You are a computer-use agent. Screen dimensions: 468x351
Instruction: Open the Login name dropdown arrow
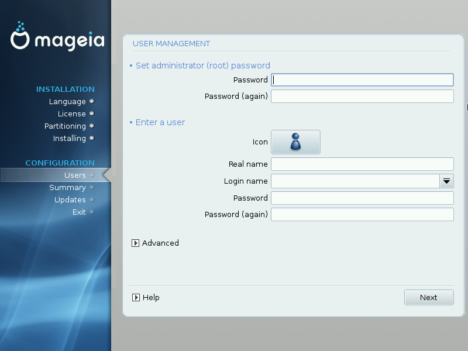coord(446,181)
